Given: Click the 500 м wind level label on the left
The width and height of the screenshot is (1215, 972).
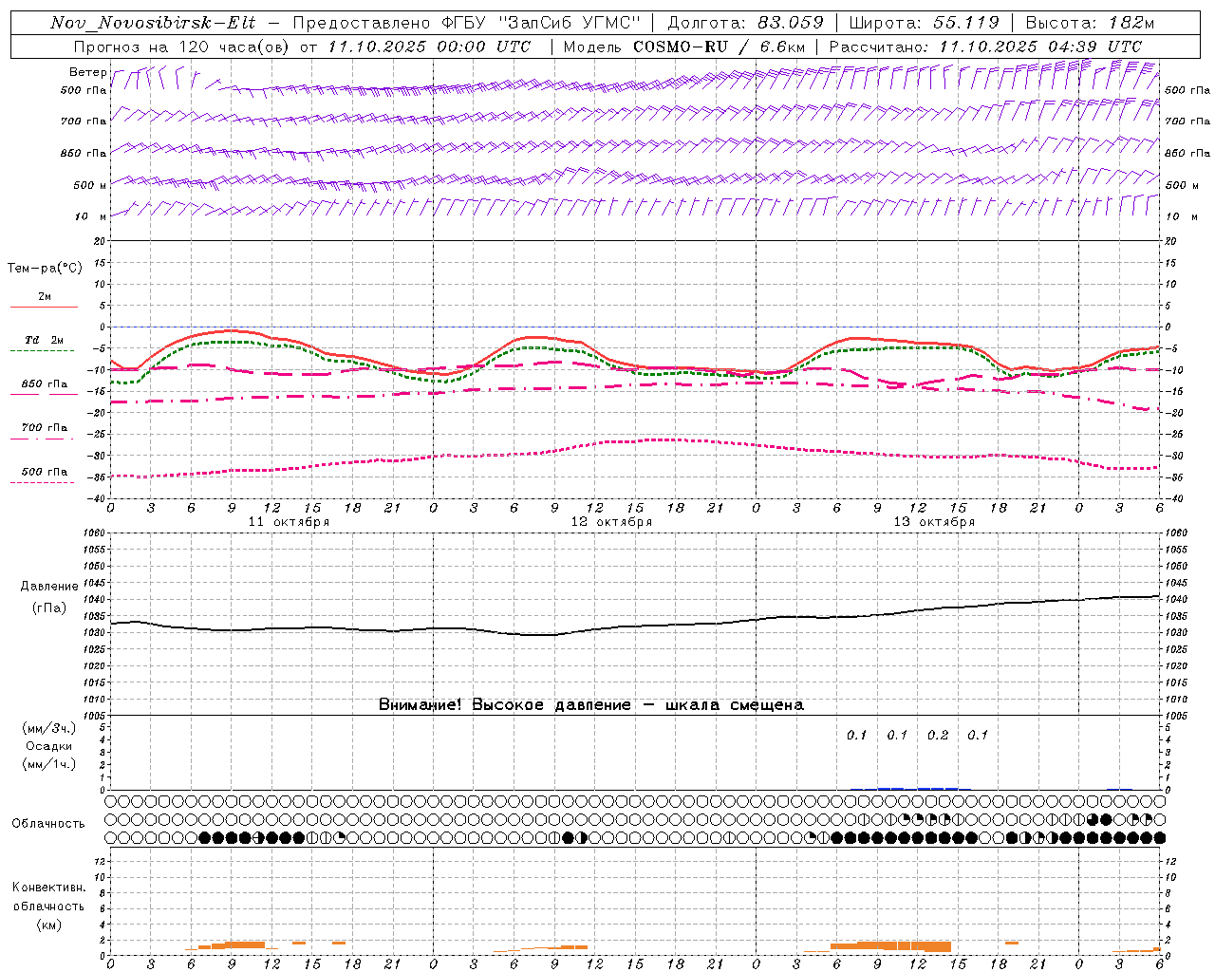Looking at the screenshot, I should (x=90, y=185).
